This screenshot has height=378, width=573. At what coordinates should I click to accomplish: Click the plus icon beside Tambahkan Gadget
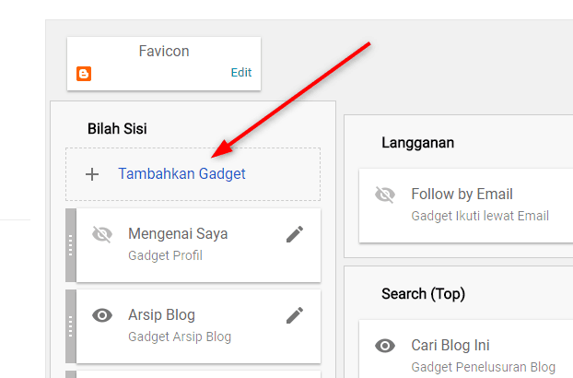point(92,174)
